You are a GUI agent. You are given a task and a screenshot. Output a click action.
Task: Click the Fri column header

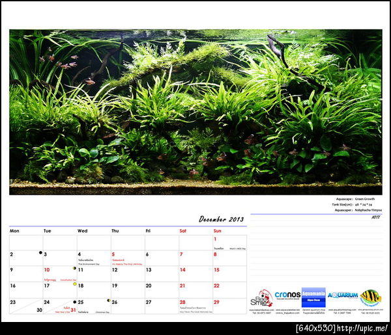click(148, 231)
